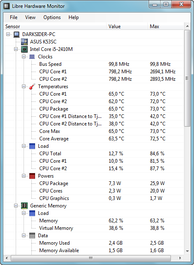The width and height of the screenshot is (194, 265).
Task: Click the Intel Core i5-2410M processor icon
Action: 24,49
